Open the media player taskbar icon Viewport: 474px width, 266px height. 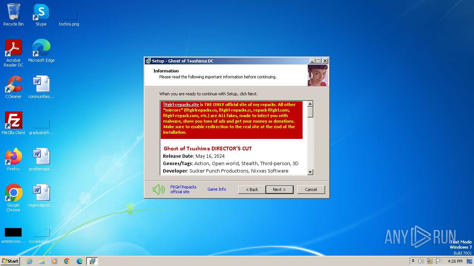pos(54,261)
